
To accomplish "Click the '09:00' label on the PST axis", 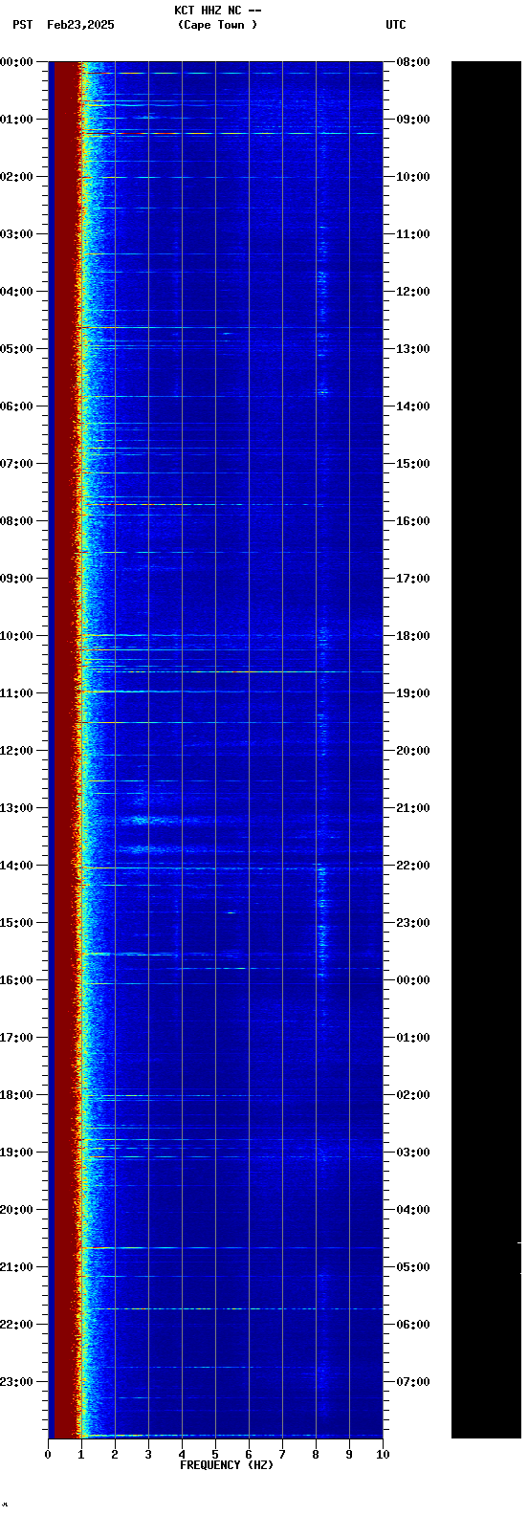I will (17, 579).
